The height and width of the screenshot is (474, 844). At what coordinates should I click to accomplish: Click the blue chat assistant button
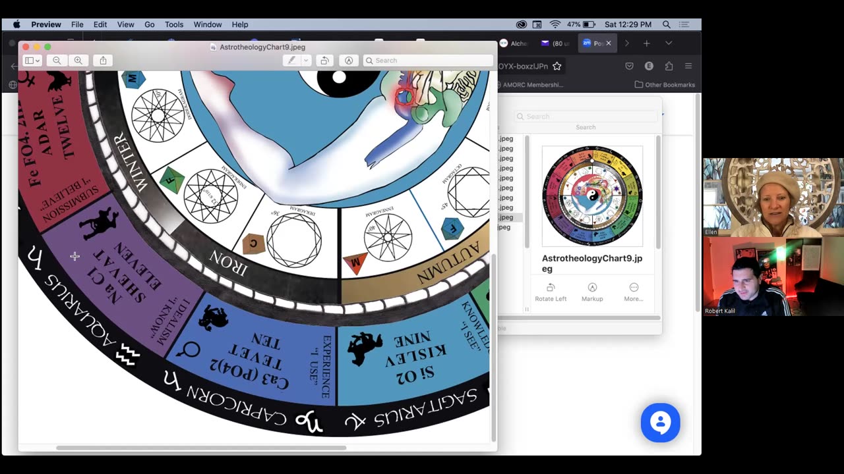point(660,423)
